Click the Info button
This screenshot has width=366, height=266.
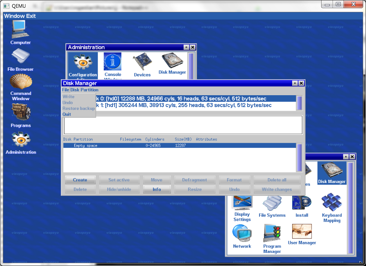(x=157, y=189)
